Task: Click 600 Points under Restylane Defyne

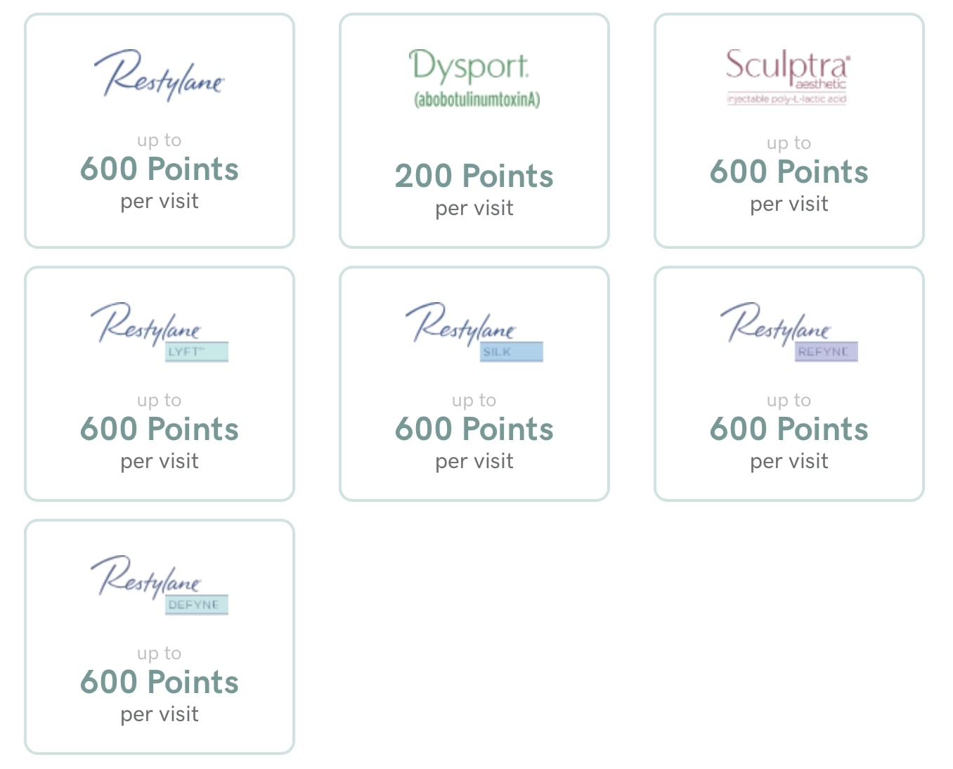Action: tap(160, 682)
